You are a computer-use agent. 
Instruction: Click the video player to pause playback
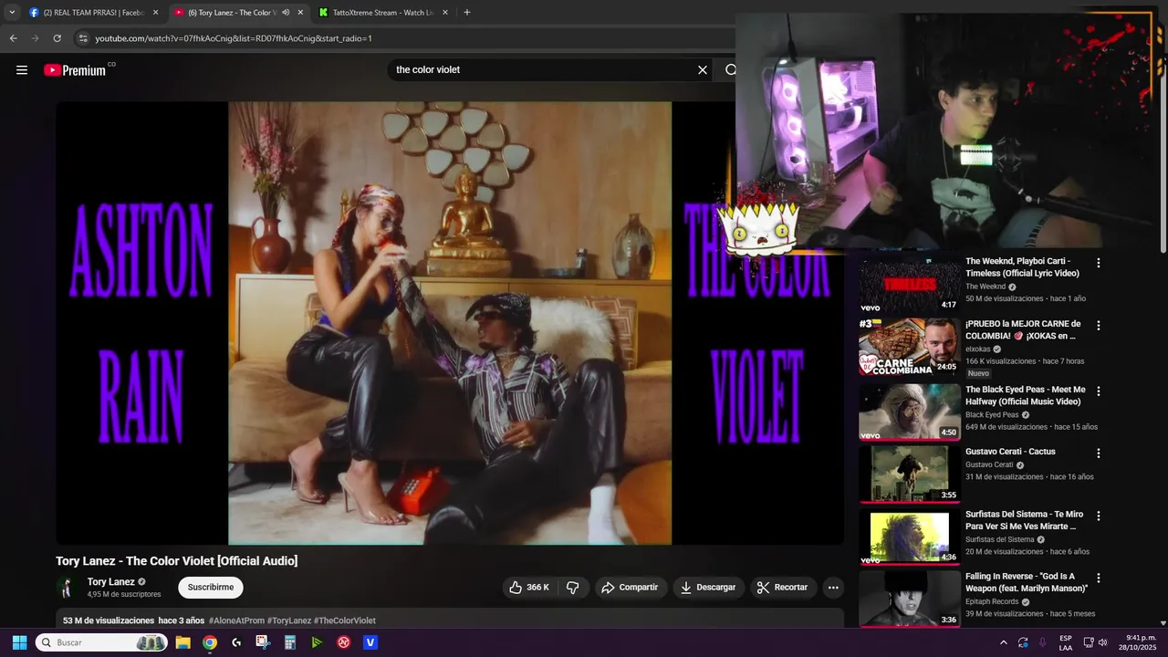[x=450, y=323]
